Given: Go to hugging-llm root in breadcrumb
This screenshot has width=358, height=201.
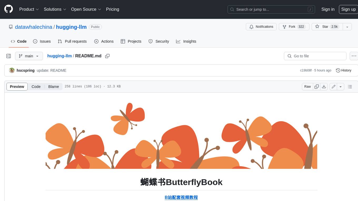Looking at the screenshot, I should coord(59,56).
